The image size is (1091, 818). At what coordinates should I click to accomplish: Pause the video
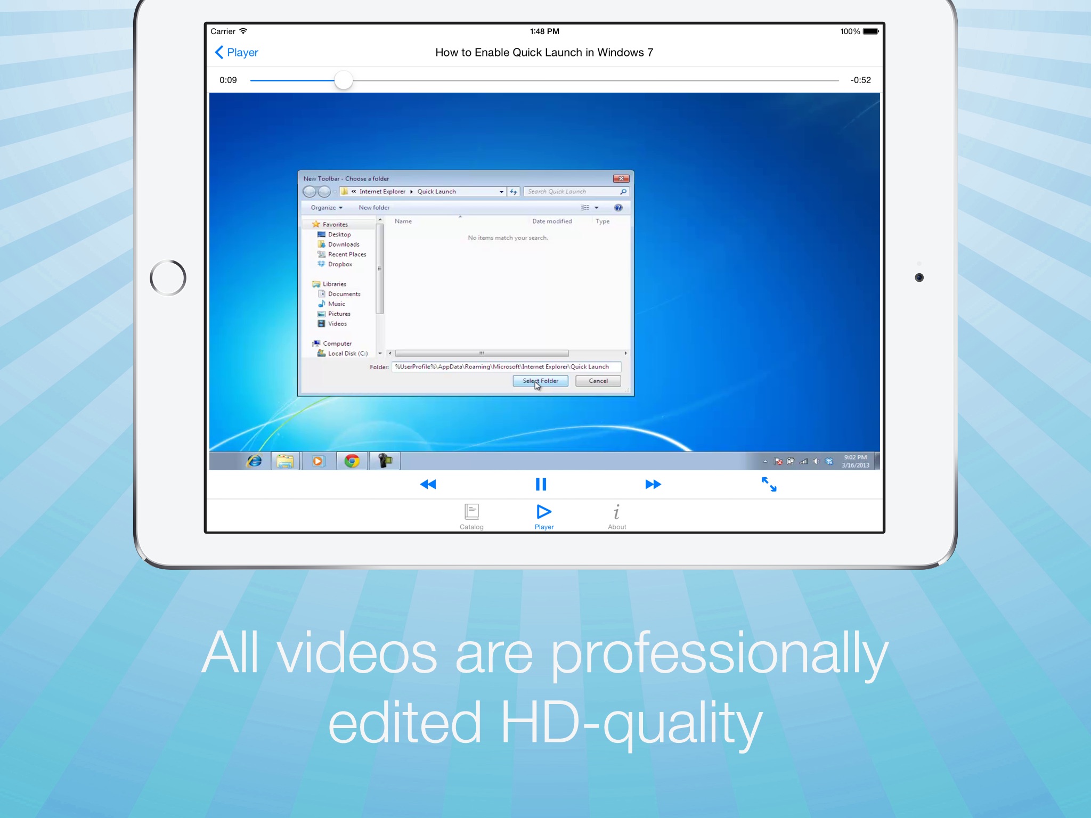click(x=541, y=484)
